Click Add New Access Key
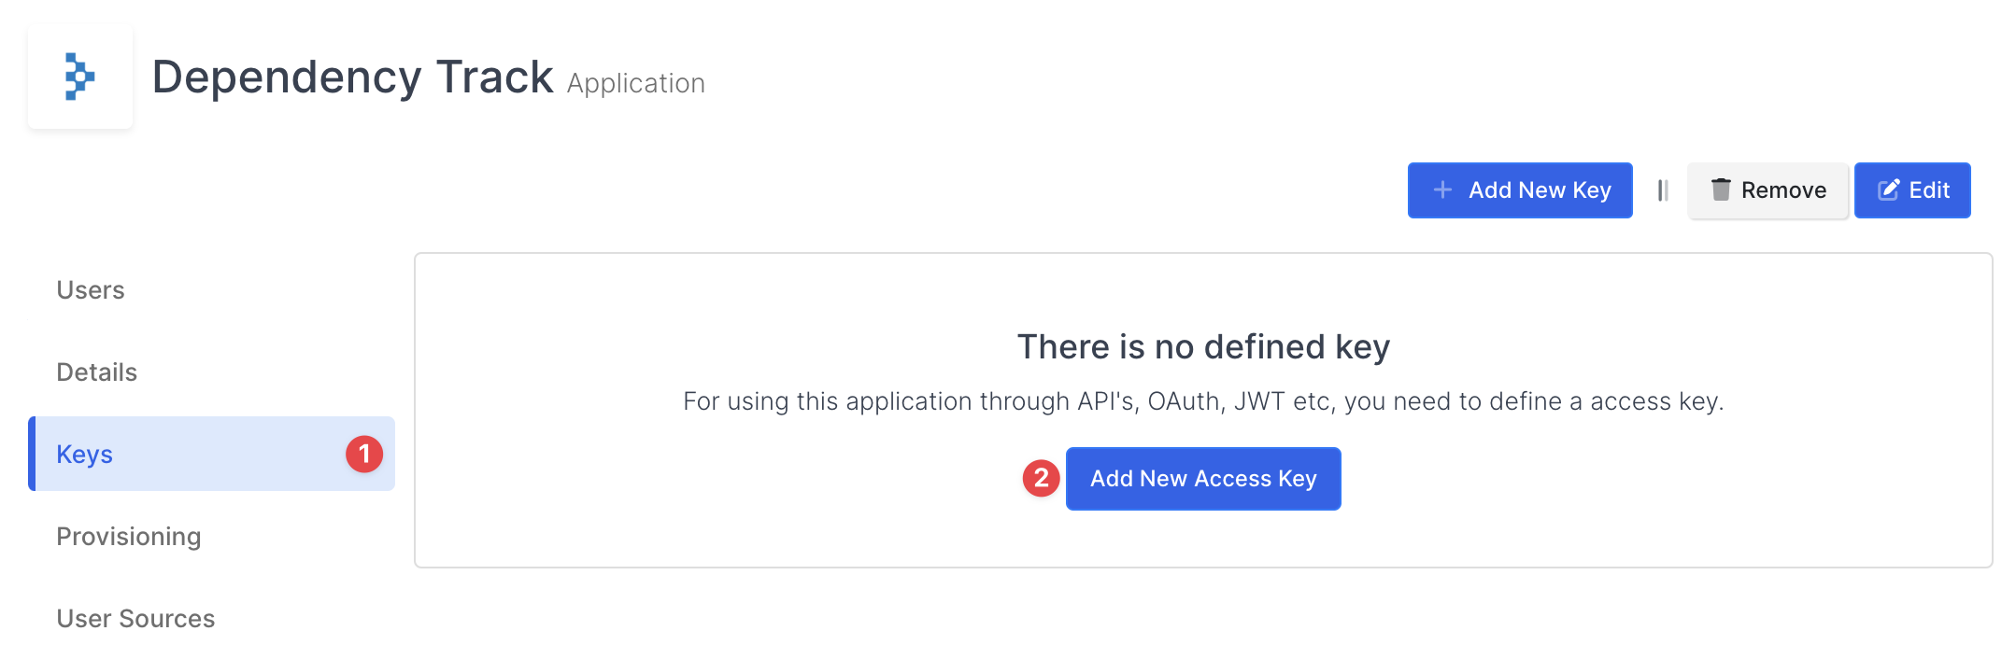The height and width of the screenshot is (659, 2016). coord(1202,478)
